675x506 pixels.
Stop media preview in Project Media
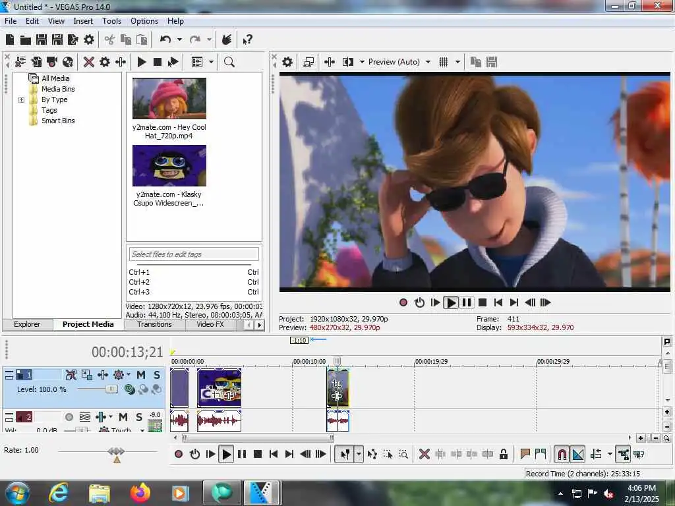(158, 62)
